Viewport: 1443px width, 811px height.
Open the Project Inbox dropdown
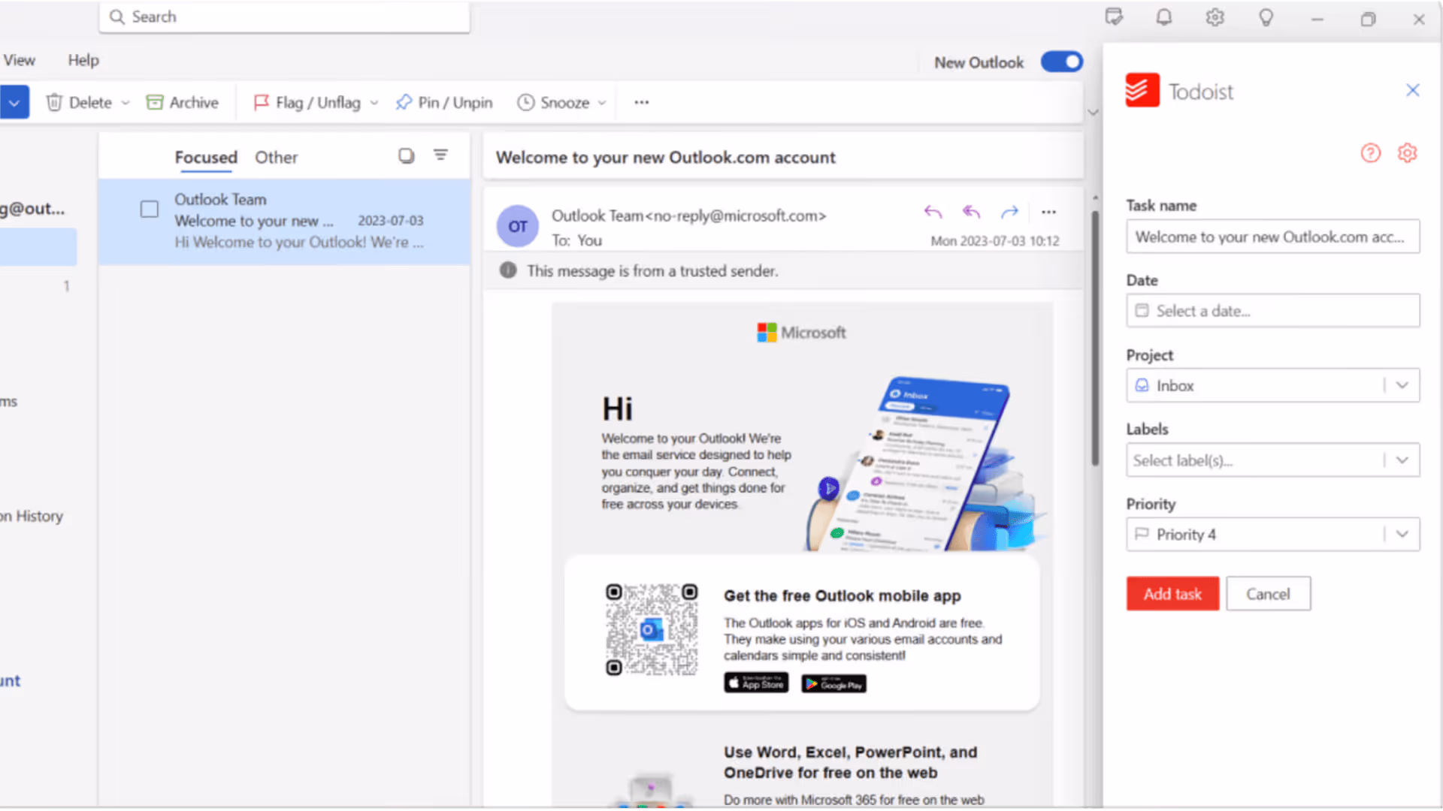[x=1272, y=385]
